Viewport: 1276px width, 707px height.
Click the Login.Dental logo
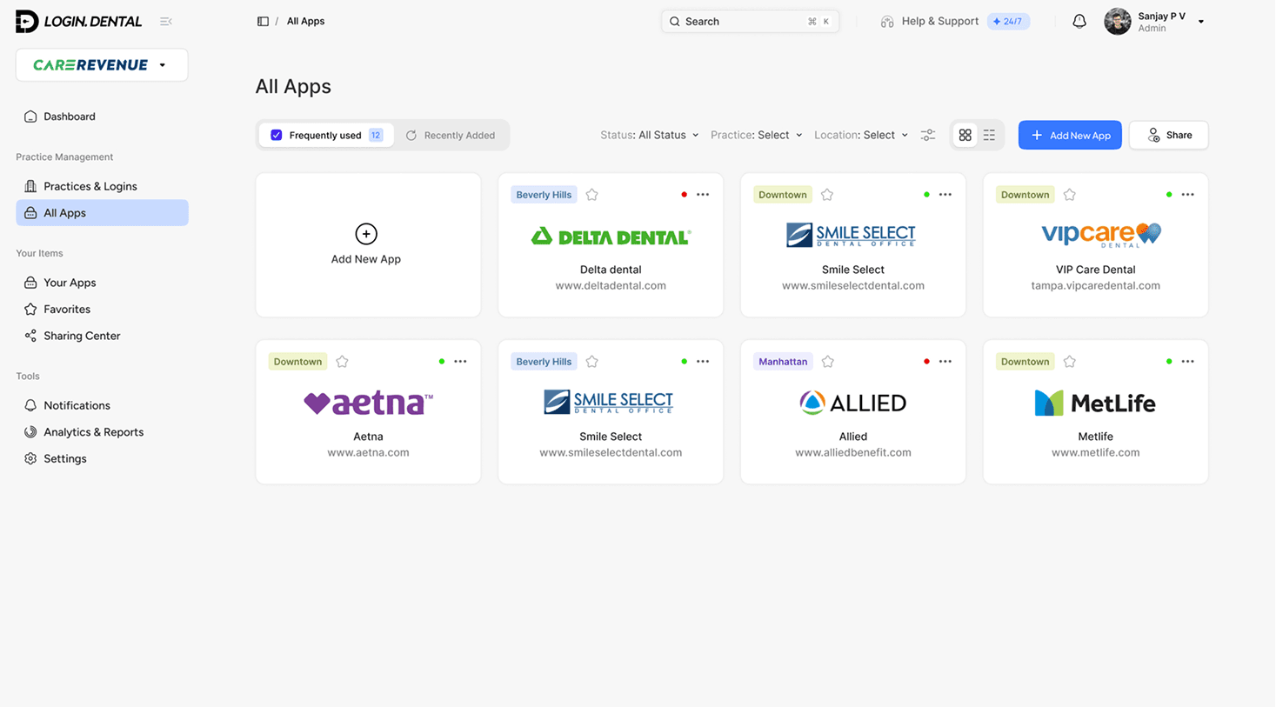point(78,21)
